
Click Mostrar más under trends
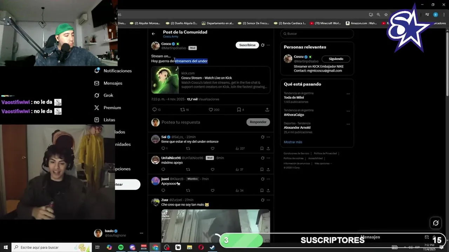pyautogui.click(x=293, y=142)
